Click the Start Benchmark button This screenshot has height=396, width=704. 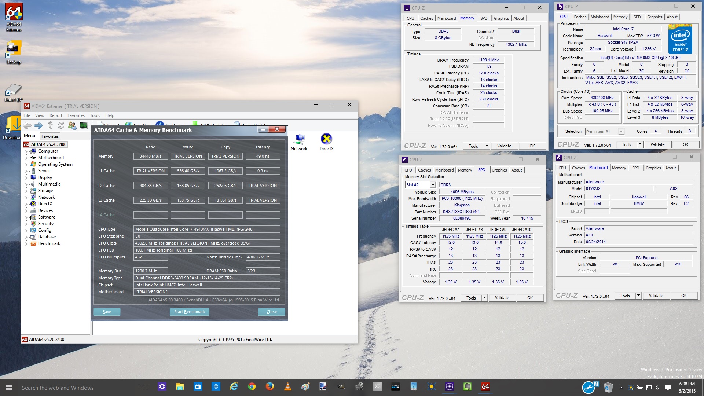pos(190,312)
